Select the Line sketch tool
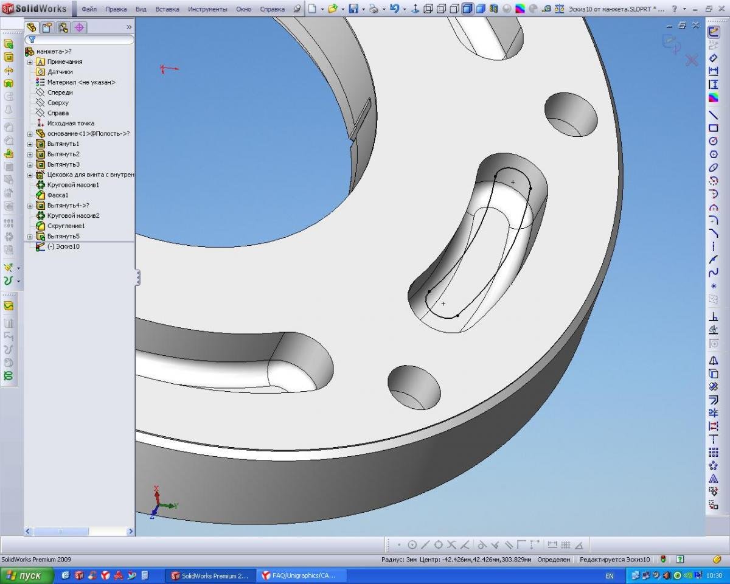The width and height of the screenshot is (730, 584). [714, 115]
